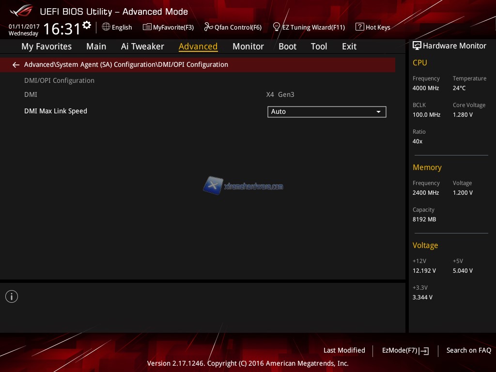Select the My Favorites tab
The width and height of the screenshot is (496, 372).
point(46,46)
